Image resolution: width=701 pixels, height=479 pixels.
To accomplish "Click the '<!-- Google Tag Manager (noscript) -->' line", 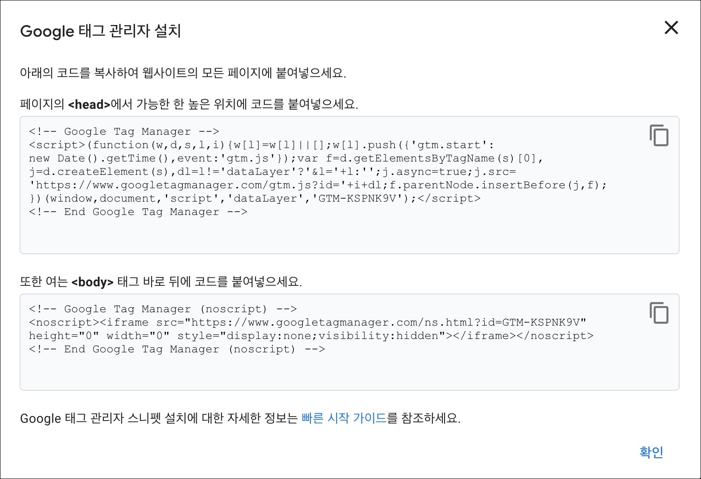I will coord(163,309).
